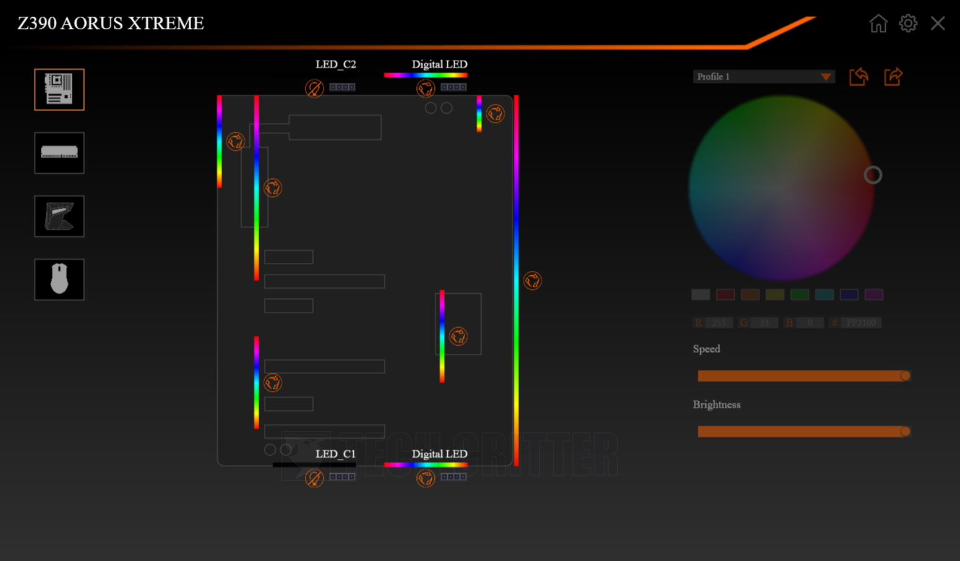960x561 pixels.
Task: Click the color wheel selector ring
Action: click(x=873, y=175)
